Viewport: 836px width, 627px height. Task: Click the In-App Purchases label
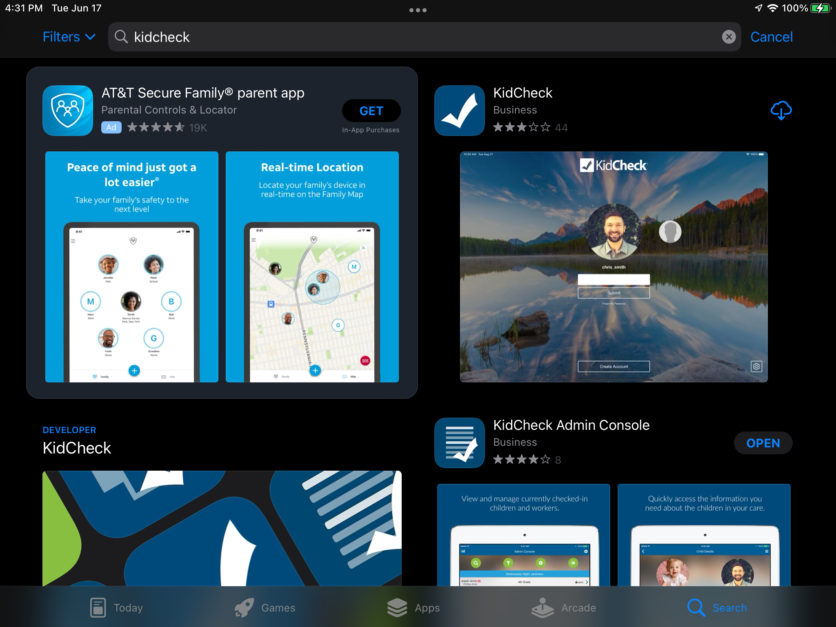click(371, 130)
